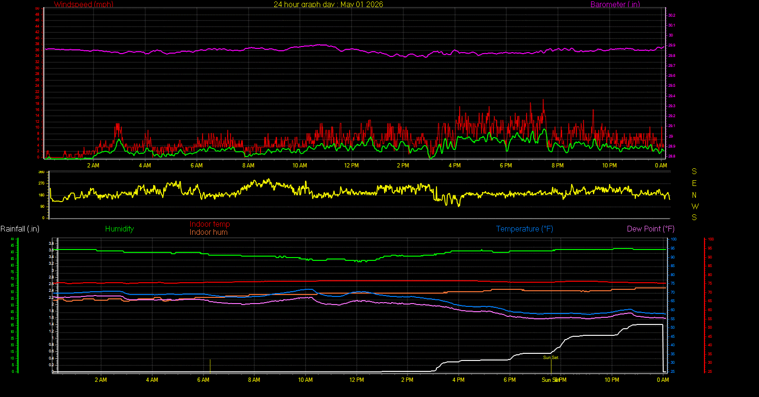Viewport: 759px width, 397px height.
Task: Click the topmost 'S' wind direction label
Action: (694, 171)
